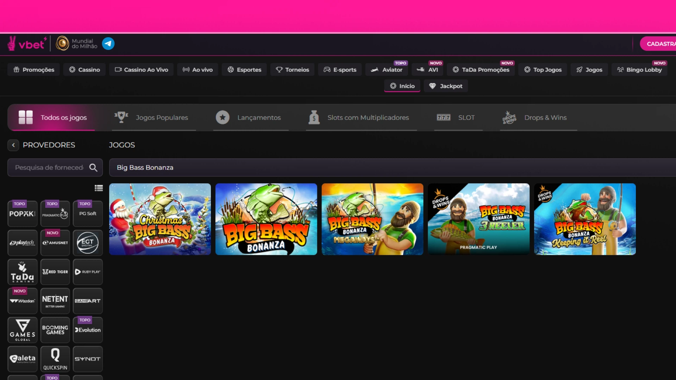The height and width of the screenshot is (380, 676).
Task: Open the Jackpot submenu button
Action: point(446,86)
